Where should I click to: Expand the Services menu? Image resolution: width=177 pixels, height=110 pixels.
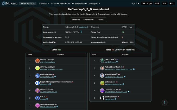click(44, 4)
